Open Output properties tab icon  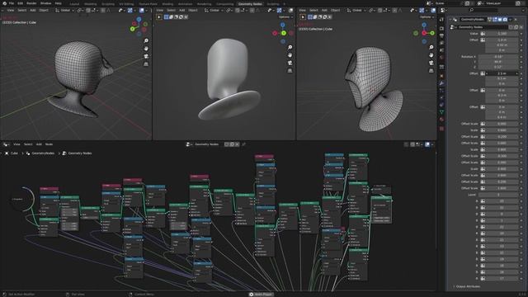click(442, 35)
